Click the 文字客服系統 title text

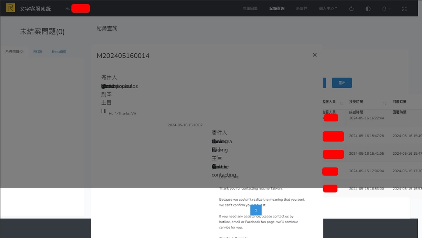coord(35,9)
